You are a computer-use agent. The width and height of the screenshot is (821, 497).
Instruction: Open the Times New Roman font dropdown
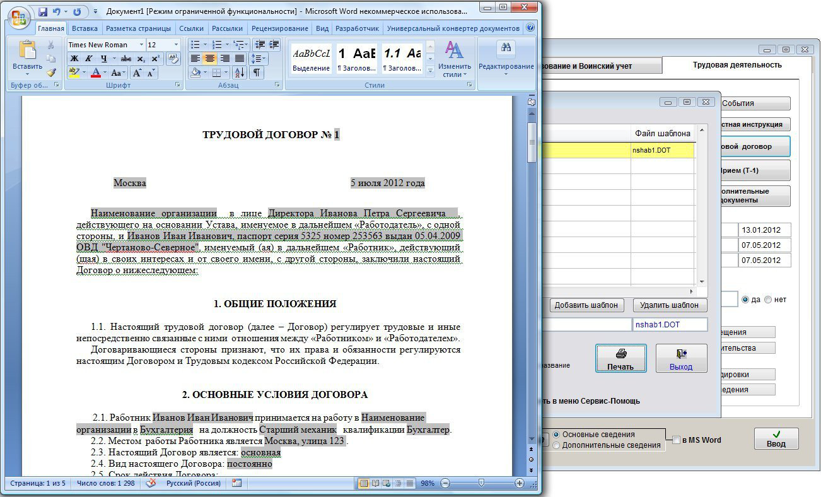pyautogui.click(x=140, y=45)
